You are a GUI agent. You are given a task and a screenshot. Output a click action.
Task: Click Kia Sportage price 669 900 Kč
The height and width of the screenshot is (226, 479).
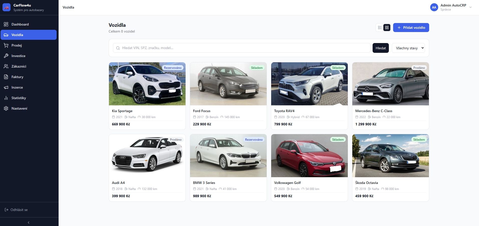pyautogui.click(x=121, y=124)
